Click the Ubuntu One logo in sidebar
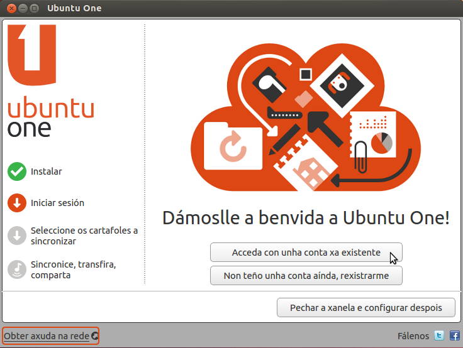The image size is (463, 348). (x=51, y=81)
